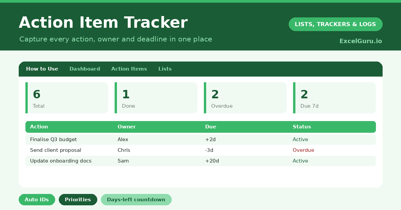Click Active status for Finalise Q3 budget

[300, 139]
